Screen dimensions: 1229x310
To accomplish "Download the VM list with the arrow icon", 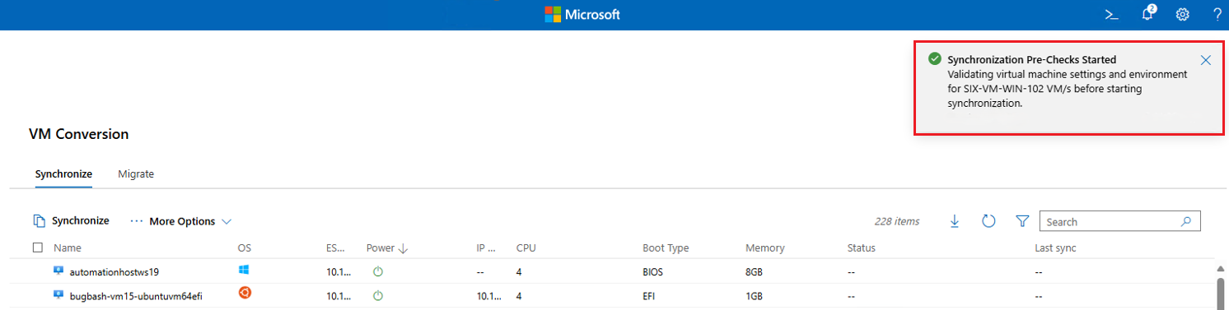I will (955, 221).
